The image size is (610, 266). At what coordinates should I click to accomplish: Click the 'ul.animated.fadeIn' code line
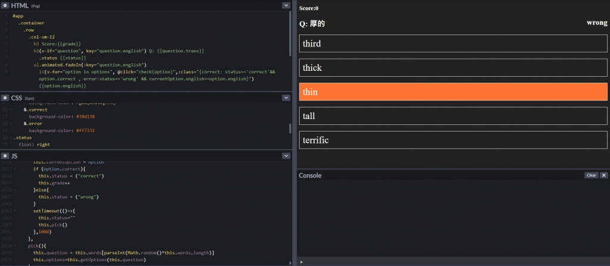click(x=89, y=65)
